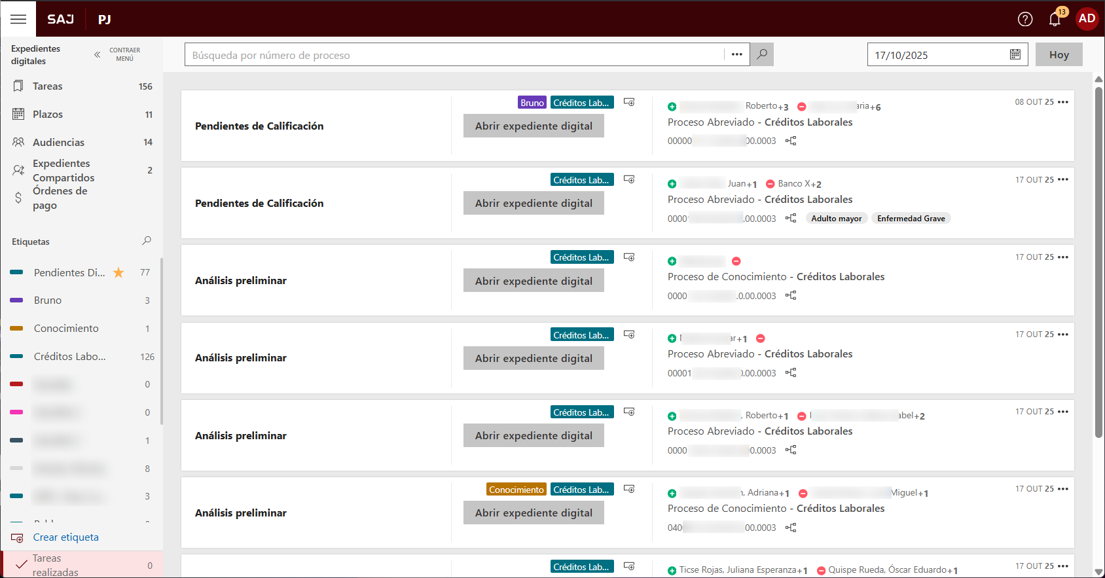Open Tareas realizadas section

click(x=82, y=564)
